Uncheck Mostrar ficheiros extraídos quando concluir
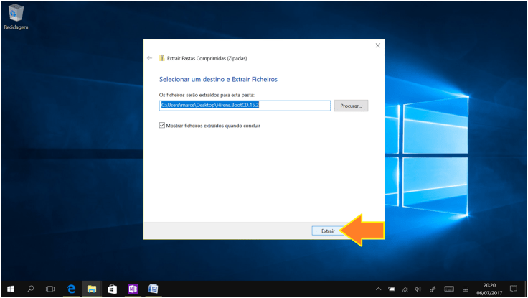Screen dimensions: 528x298 (162, 125)
